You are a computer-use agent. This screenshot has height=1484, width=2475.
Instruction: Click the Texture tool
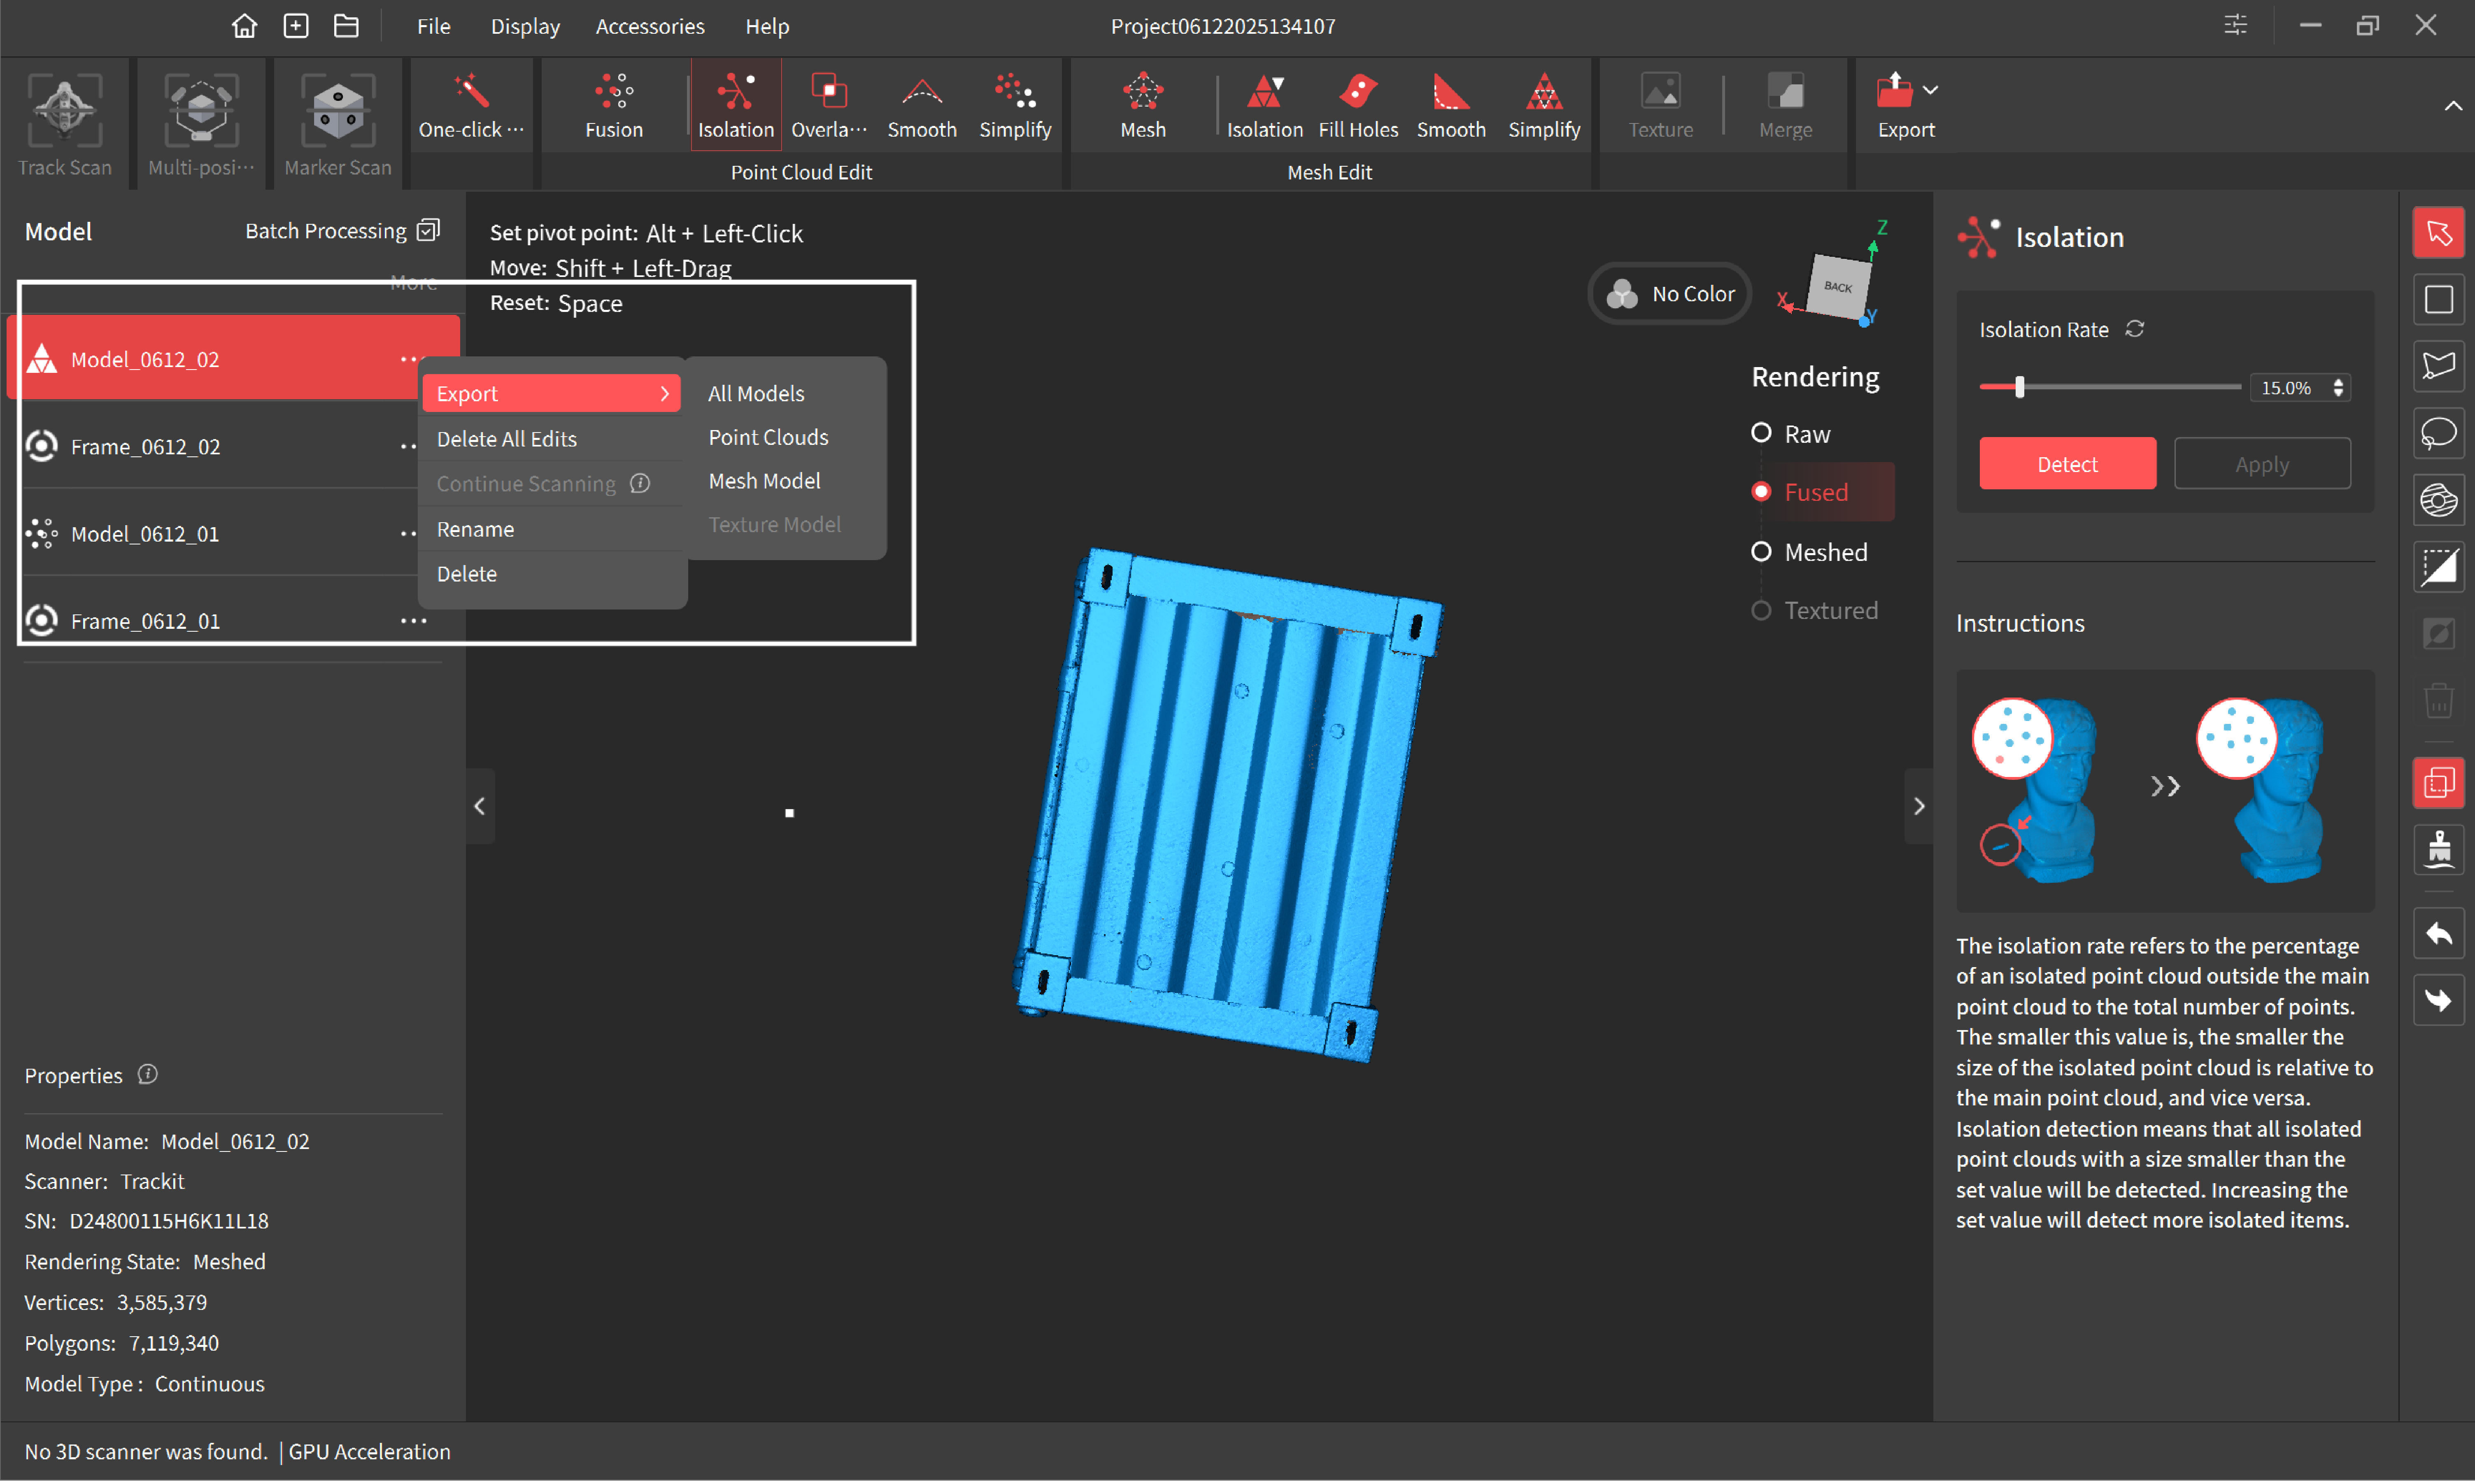pyautogui.click(x=1660, y=106)
